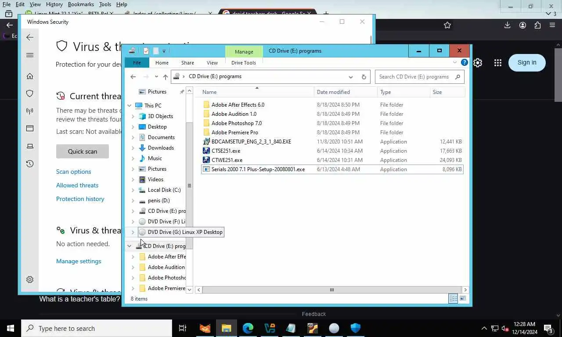Open Allowed threats link
This screenshot has height=337, width=562.
77,185
